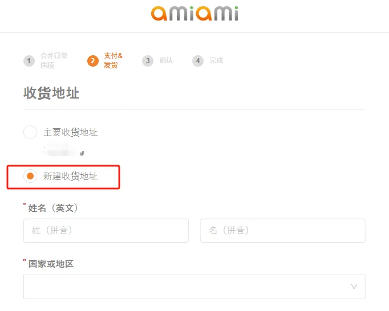Click the amiami logo

click(195, 13)
